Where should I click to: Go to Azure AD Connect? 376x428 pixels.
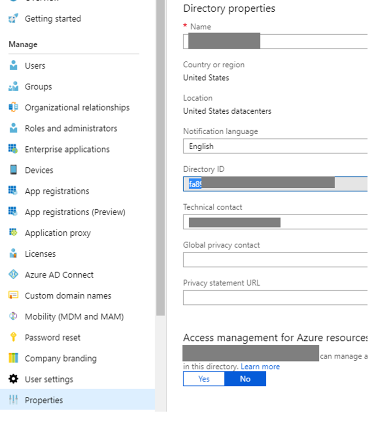coord(59,275)
